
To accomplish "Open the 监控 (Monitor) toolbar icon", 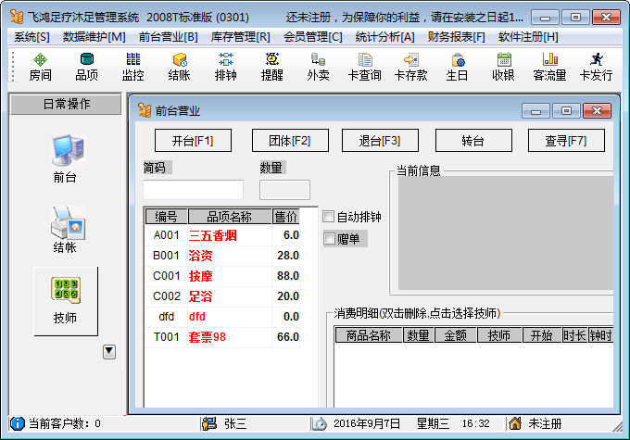I will [x=132, y=67].
